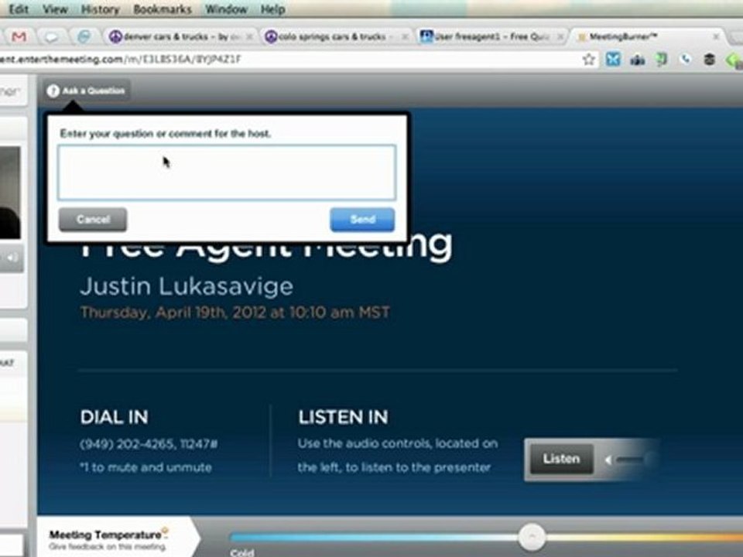Click the Ask a Question button

(87, 91)
